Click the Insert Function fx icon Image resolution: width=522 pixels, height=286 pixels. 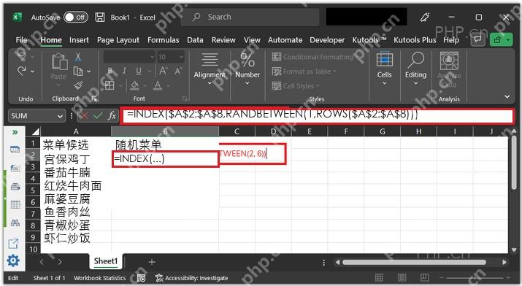112,116
